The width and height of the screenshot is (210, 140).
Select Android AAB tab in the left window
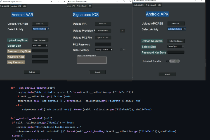16,6
